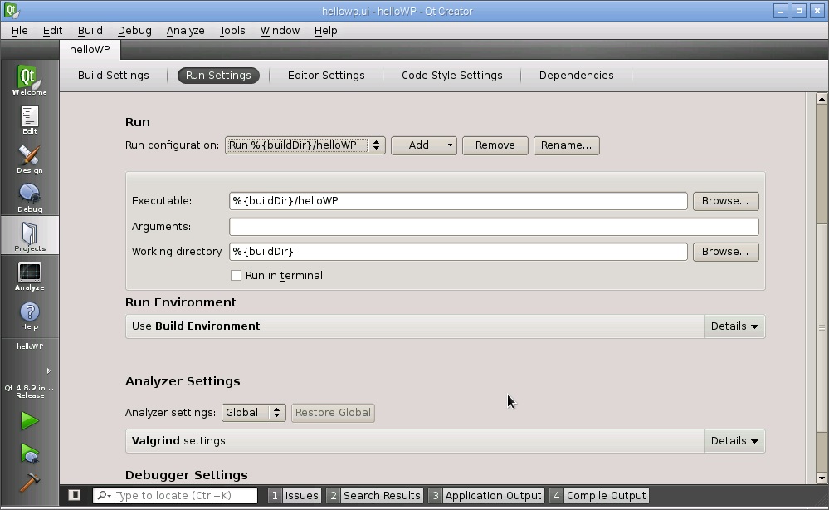
Task: Open the Design mode
Action: 29,159
